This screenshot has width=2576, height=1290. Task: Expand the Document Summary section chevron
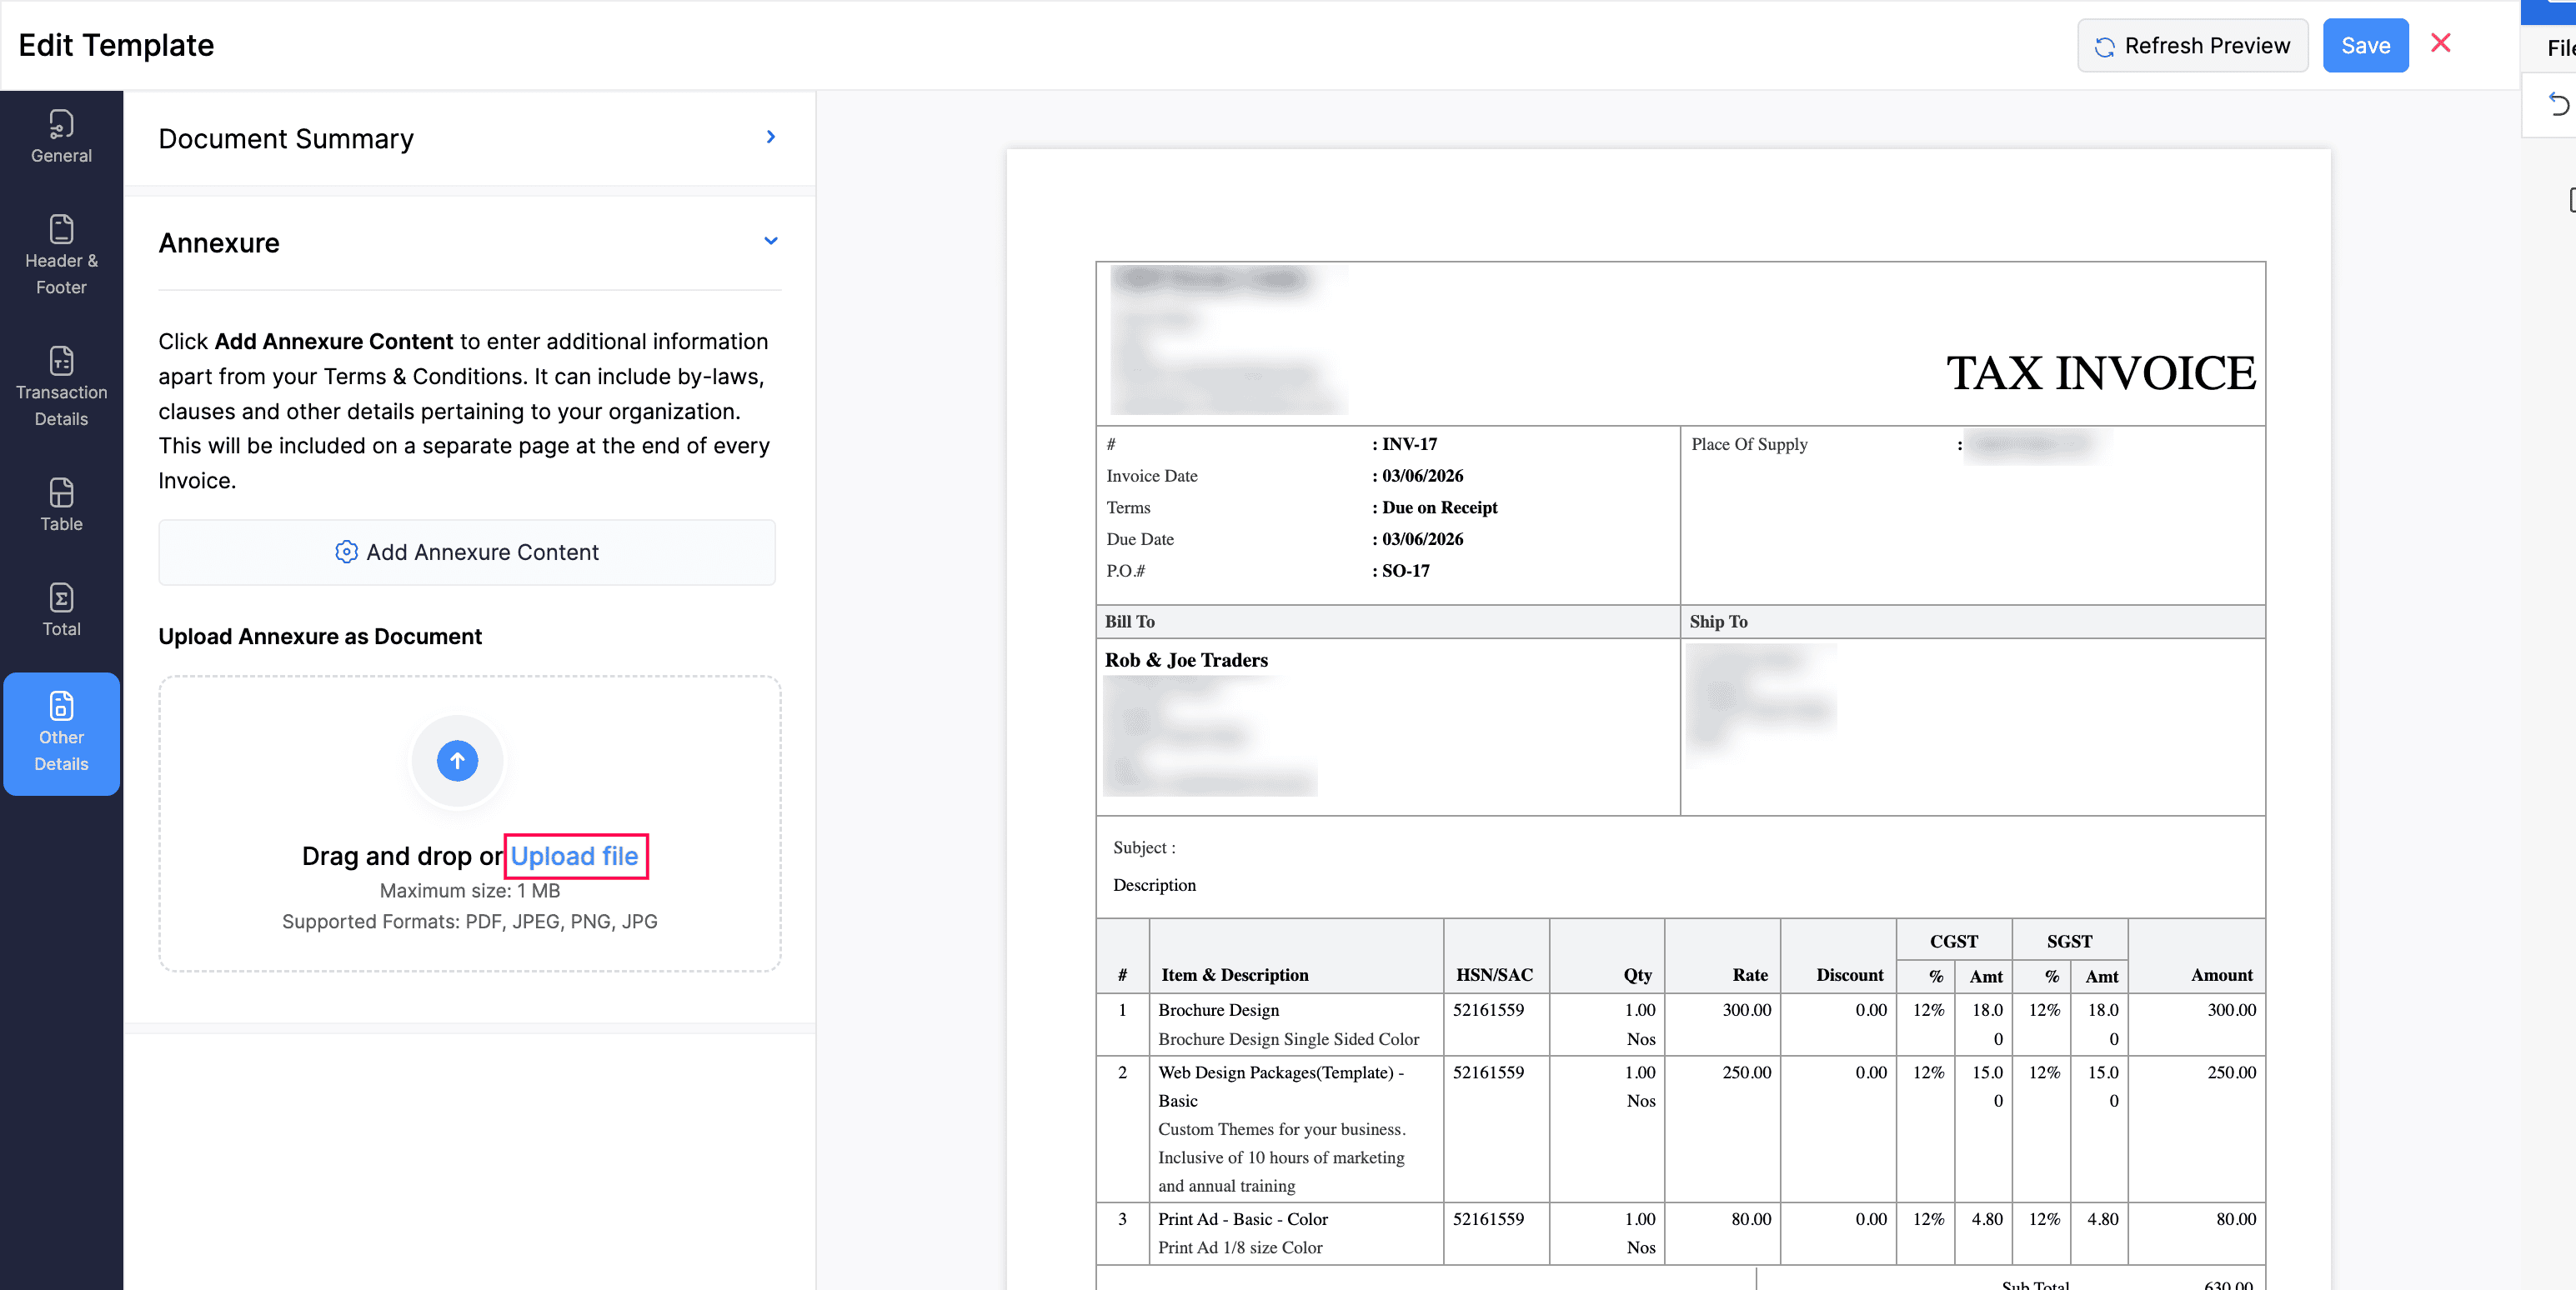770,137
